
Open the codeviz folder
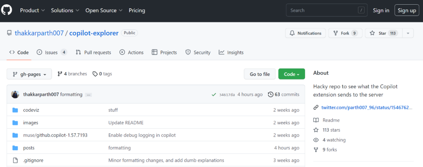coord(31,110)
